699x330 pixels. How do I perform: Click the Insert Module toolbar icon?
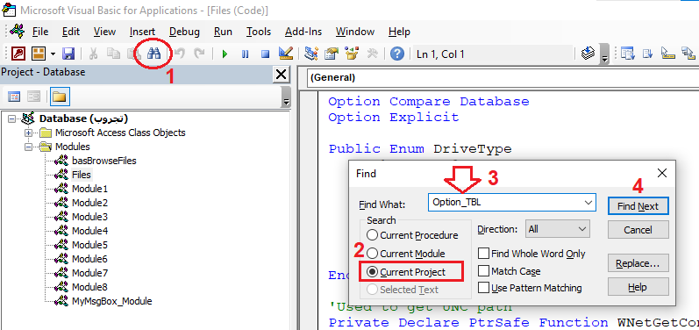coord(39,54)
